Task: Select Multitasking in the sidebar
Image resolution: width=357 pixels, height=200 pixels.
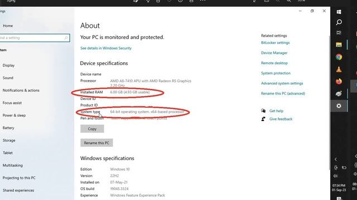Action: (x=12, y=166)
